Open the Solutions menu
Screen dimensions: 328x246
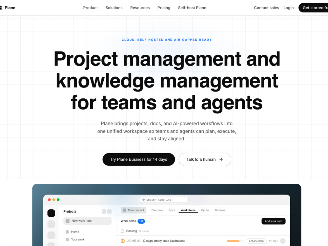tap(114, 8)
